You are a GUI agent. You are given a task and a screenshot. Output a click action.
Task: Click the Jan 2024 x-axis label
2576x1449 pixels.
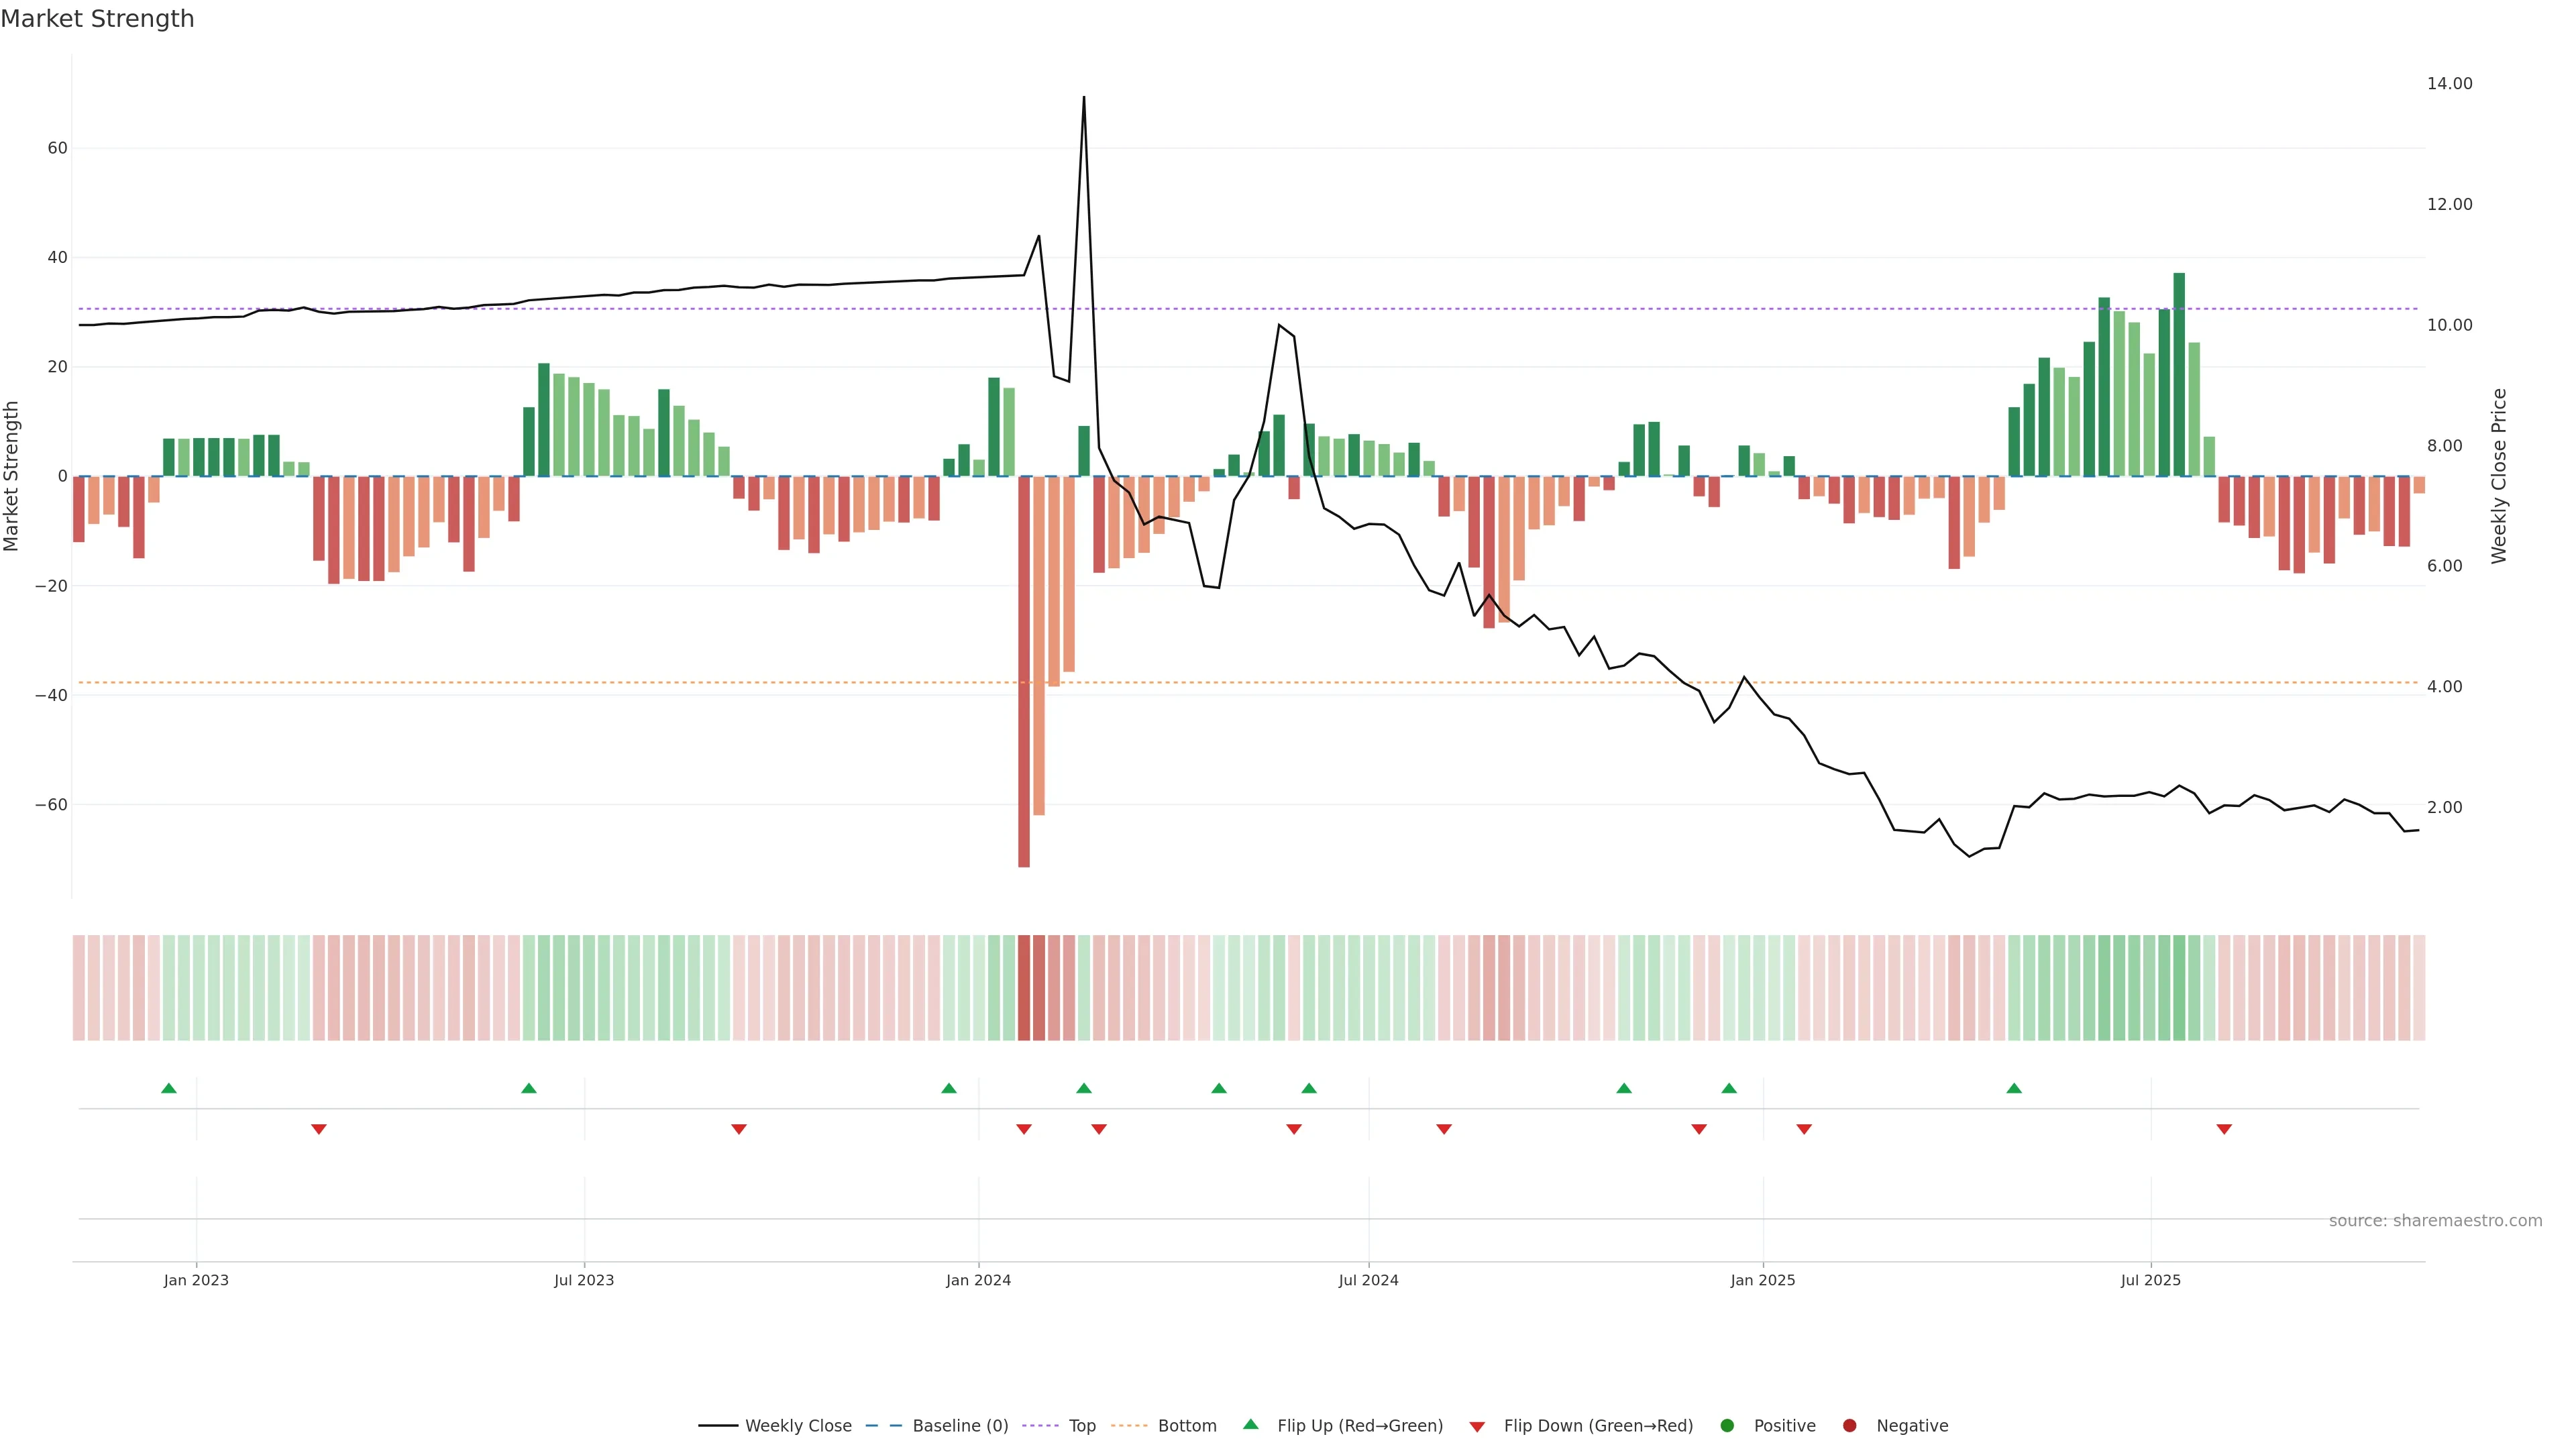[x=978, y=1280]
